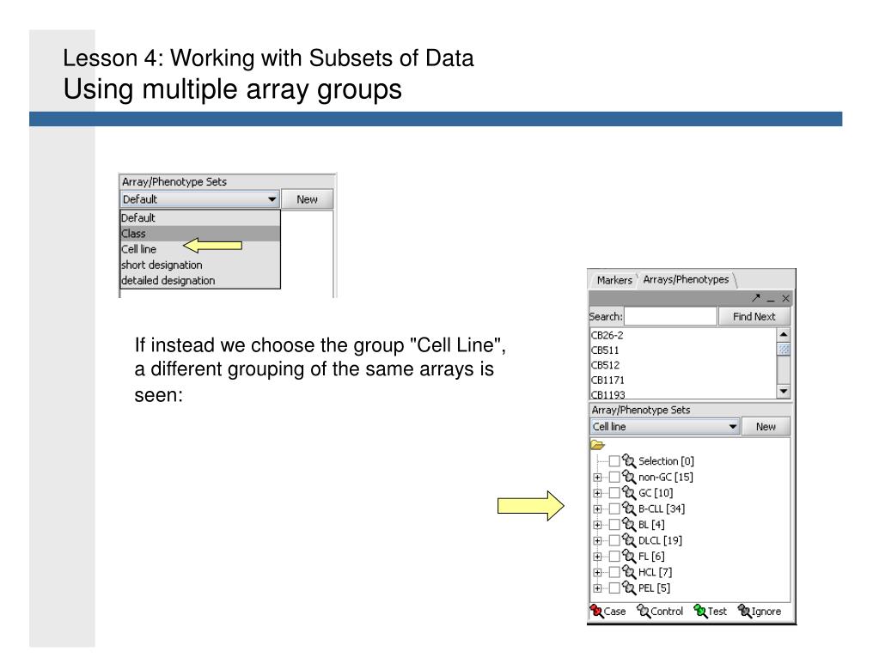Expand the GC [10] tree node
Screen dimensions: 879x670
click(597, 493)
